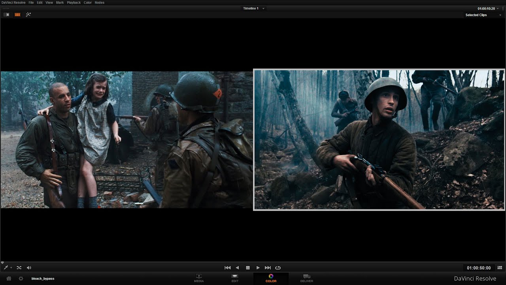Open the project manager home icon
506x285 pixels.
point(9,278)
